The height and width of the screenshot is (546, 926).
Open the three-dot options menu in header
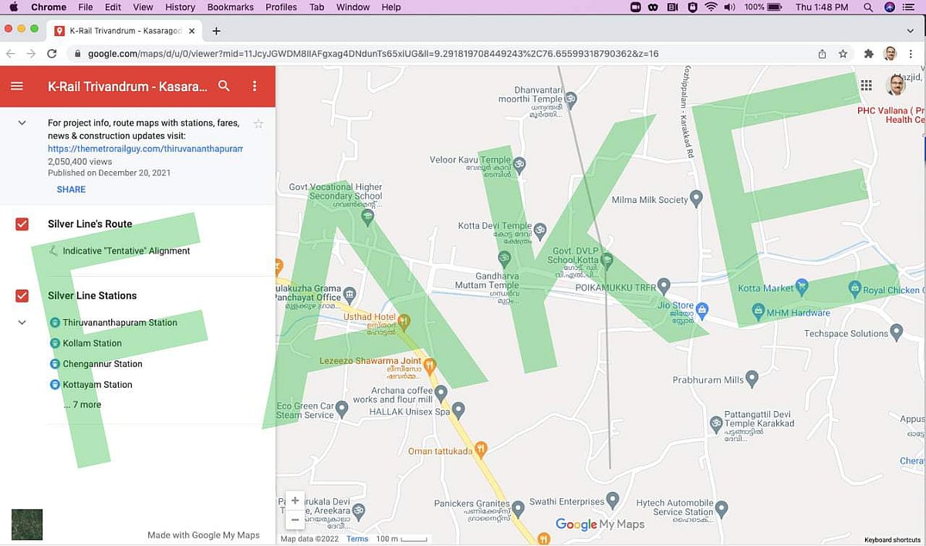click(x=256, y=86)
